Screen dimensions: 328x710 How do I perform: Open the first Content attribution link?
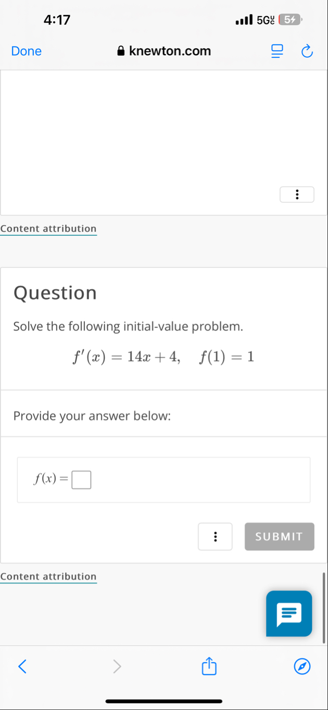tap(48, 228)
